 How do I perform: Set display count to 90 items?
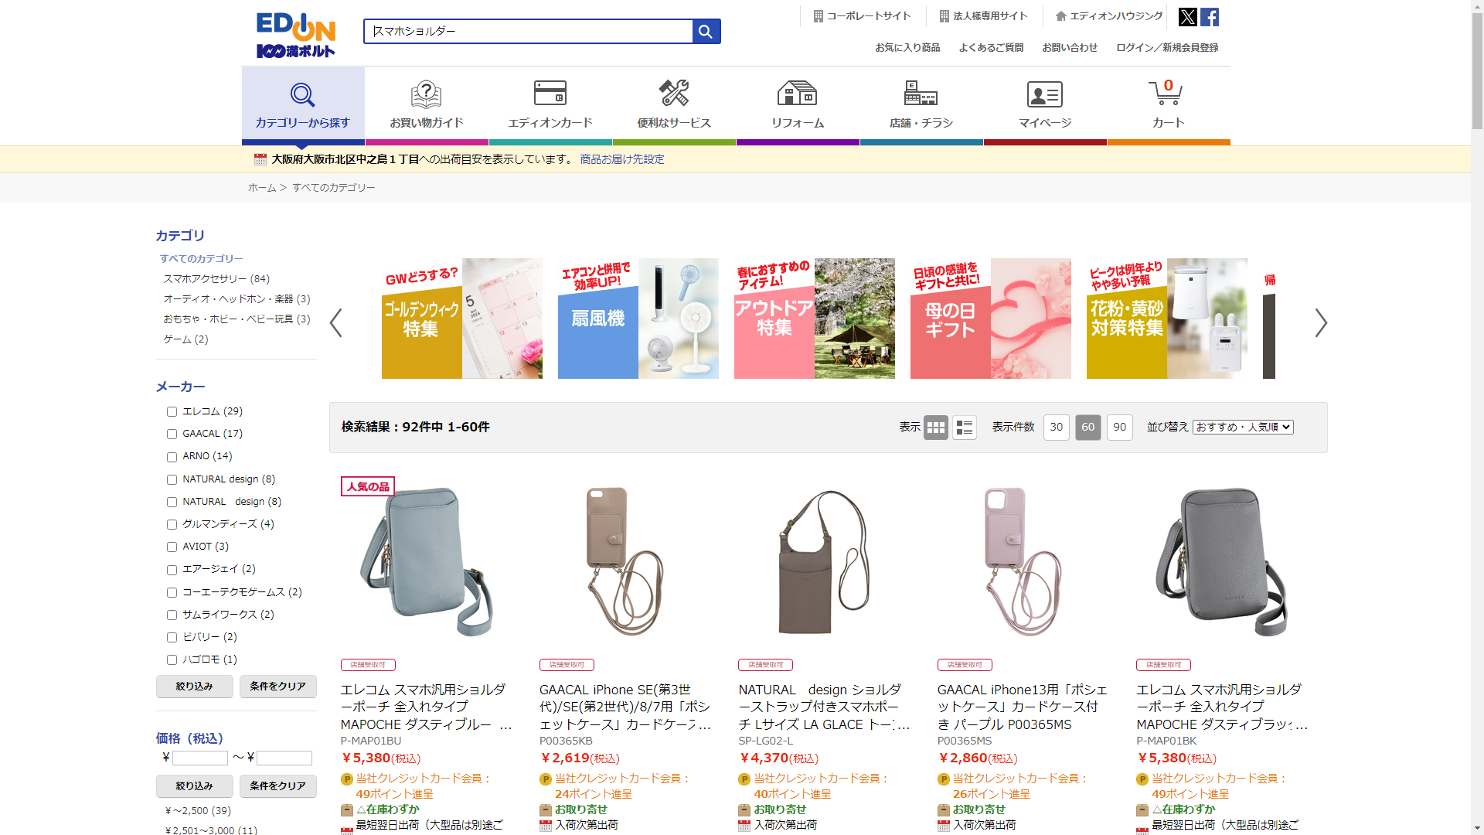click(1119, 428)
